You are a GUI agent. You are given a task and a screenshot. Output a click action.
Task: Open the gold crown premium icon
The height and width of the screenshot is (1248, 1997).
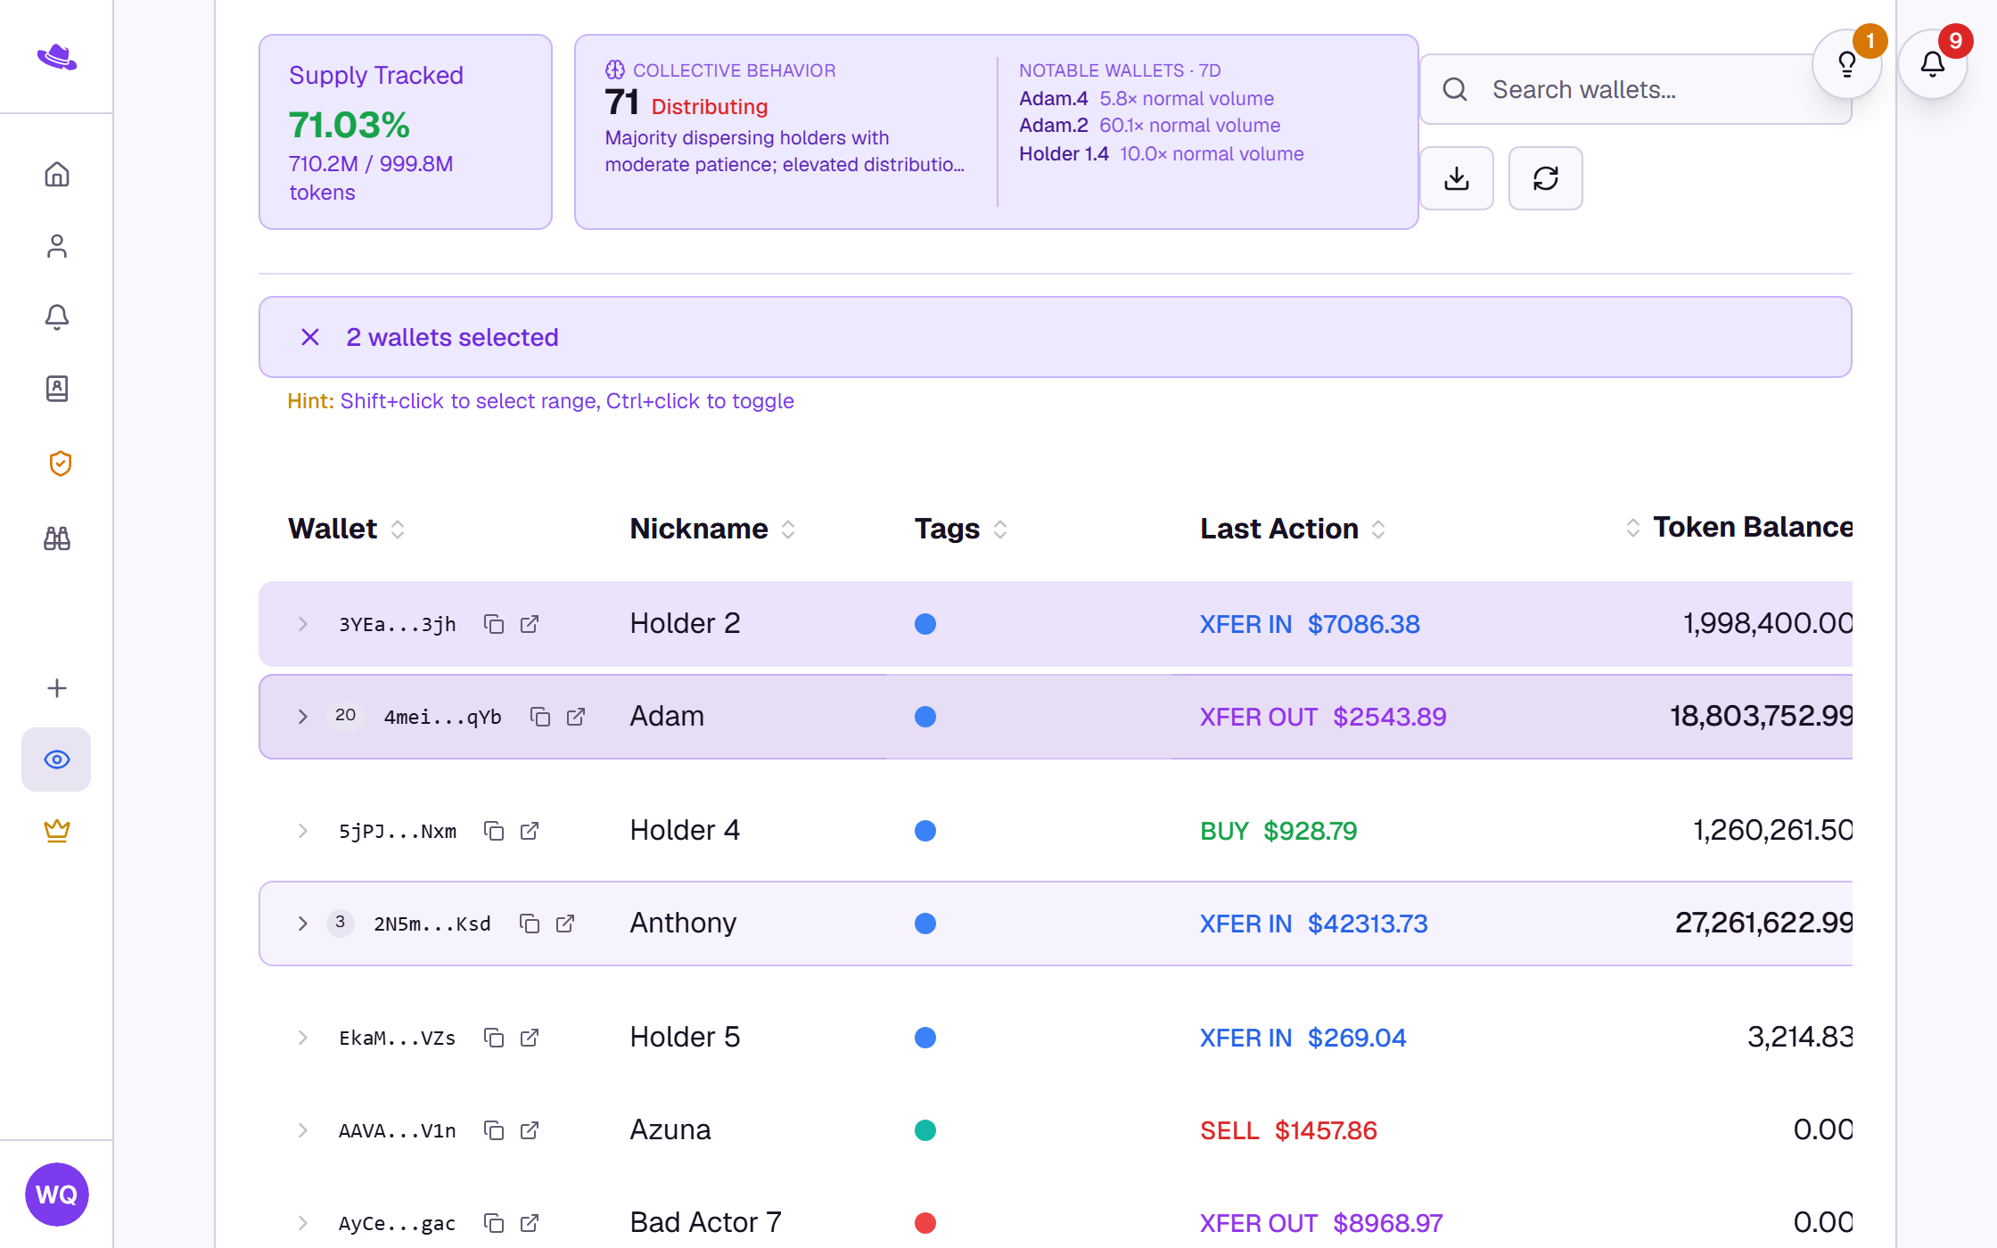click(57, 831)
